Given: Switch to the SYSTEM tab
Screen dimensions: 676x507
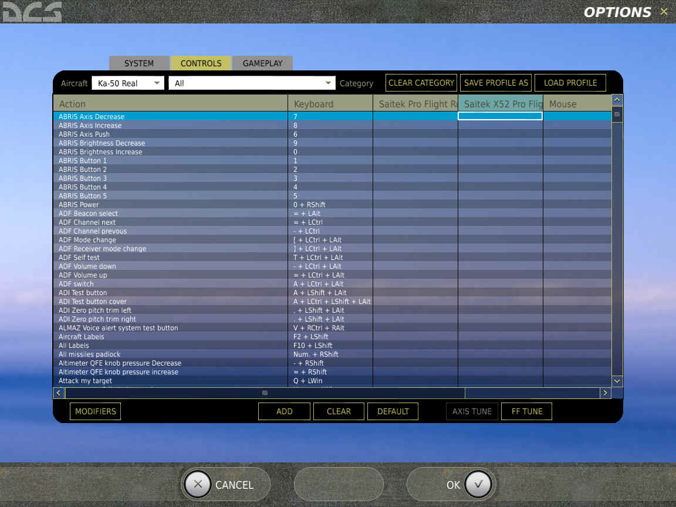Looking at the screenshot, I should 139,63.
